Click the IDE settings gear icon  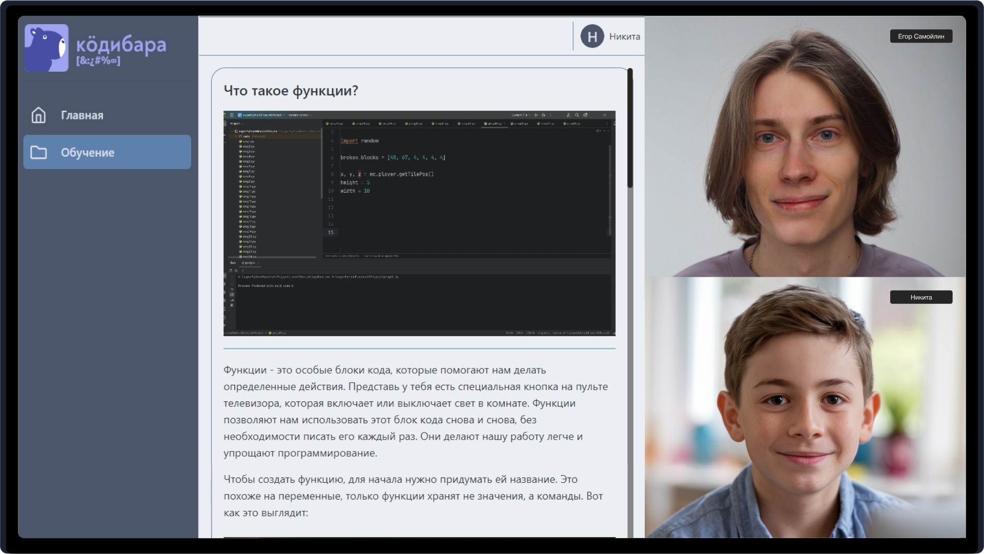tap(585, 115)
